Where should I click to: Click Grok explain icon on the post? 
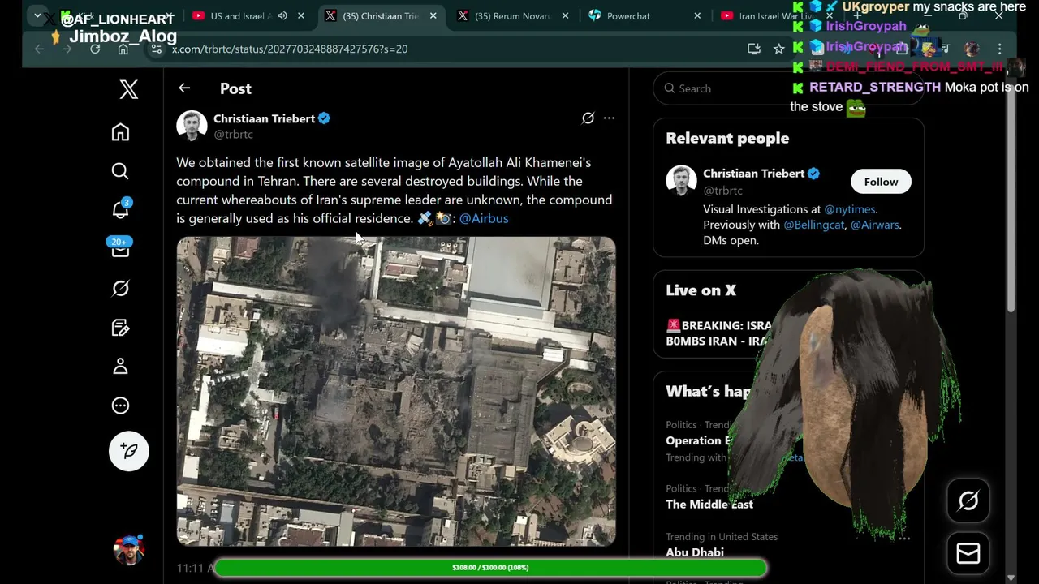click(588, 118)
